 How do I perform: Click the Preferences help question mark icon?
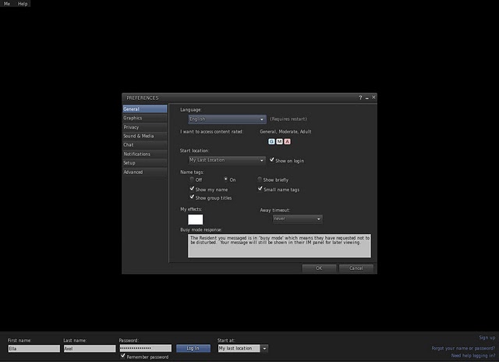[360, 98]
